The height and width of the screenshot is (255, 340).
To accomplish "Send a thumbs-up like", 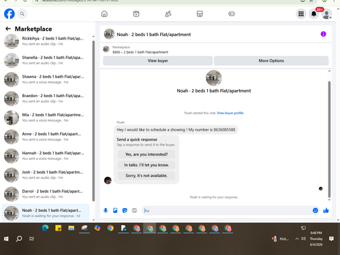I will [326, 211].
